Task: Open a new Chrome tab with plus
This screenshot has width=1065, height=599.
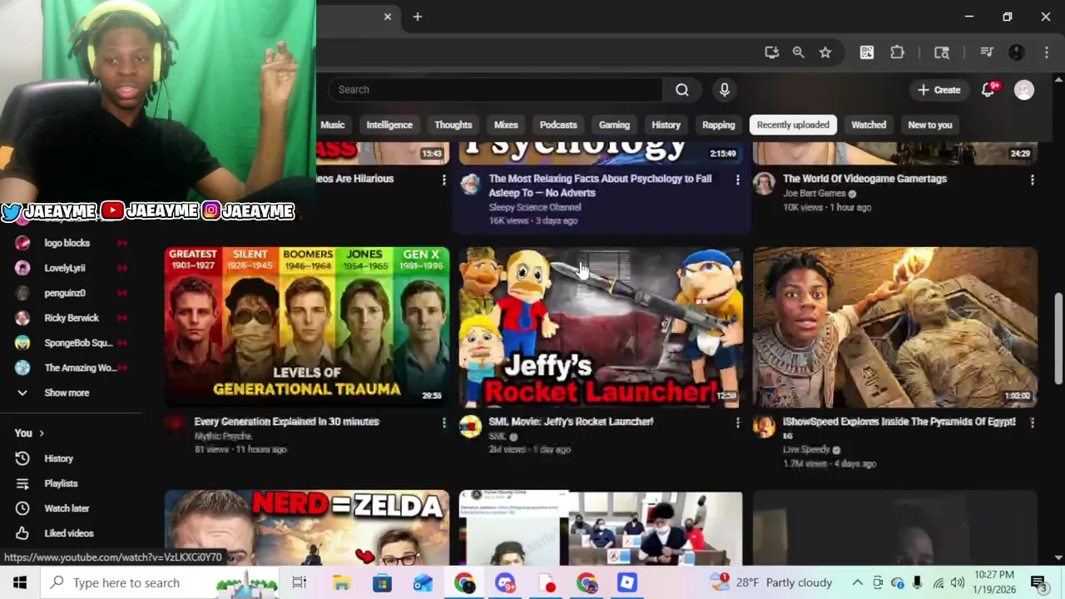Action: (418, 17)
